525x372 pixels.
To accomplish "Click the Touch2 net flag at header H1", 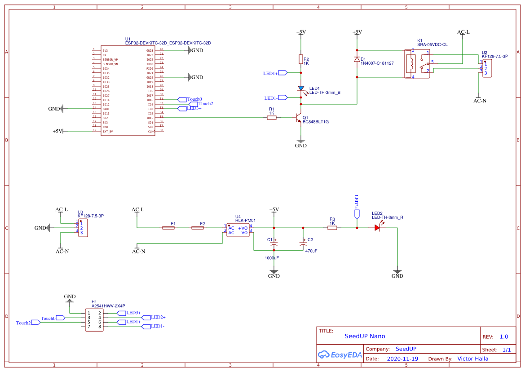I will (x=36, y=322).
